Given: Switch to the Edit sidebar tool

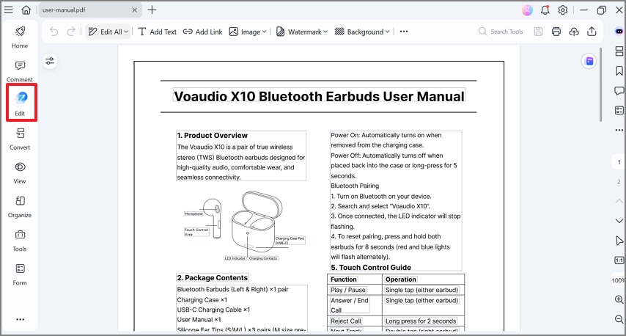Looking at the screenshot, I should pos(20,103).
